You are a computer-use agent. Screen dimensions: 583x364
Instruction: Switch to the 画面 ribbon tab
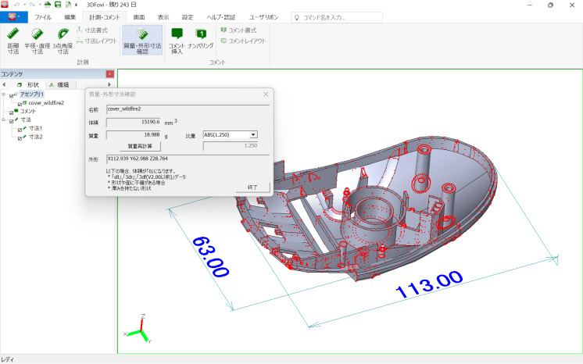tap(139, 17)
